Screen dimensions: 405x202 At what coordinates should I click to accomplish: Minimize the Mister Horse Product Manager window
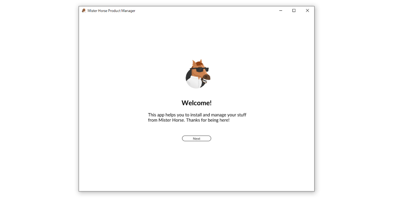point(280,11)
